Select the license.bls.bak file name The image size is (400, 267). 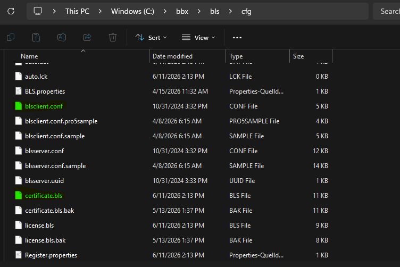45,240
